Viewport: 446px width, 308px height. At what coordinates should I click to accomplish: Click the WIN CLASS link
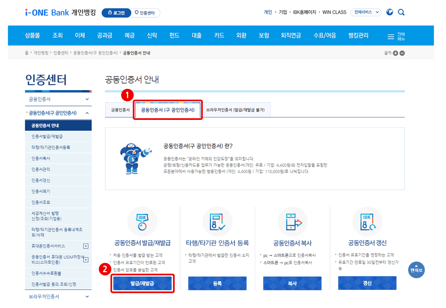pyautogui.click(x=334, y=12)
